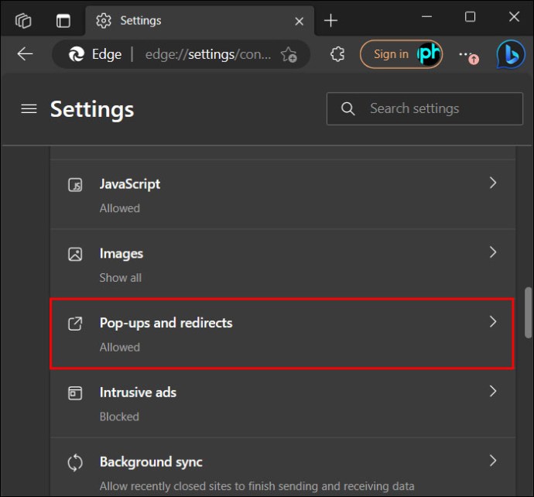
Task: Click the JavaScript permission icon
Action: tap(75, 185)
